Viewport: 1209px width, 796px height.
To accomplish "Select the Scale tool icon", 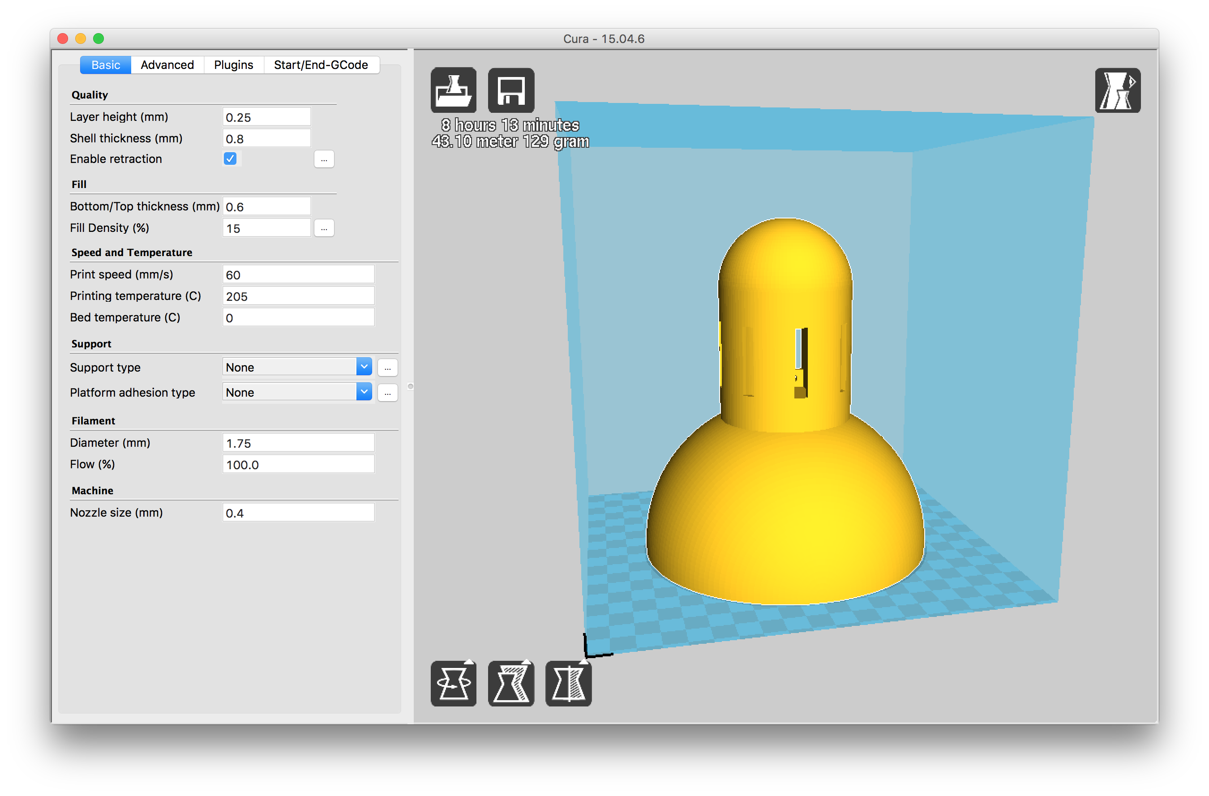I will (511, 684).
